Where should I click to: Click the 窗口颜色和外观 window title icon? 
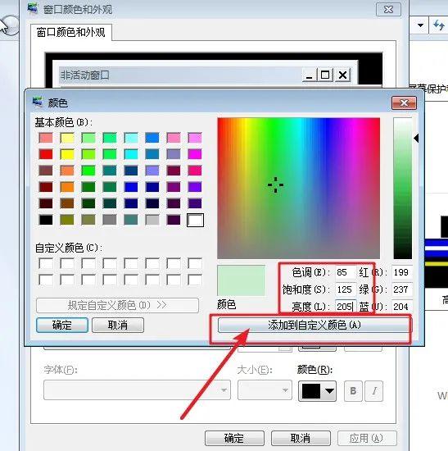coord(33,8)
